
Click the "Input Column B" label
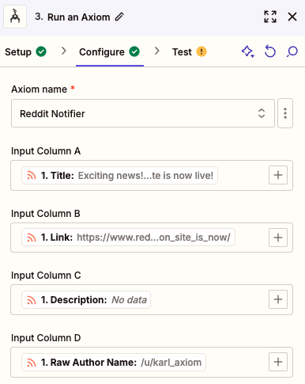[46, 214]
